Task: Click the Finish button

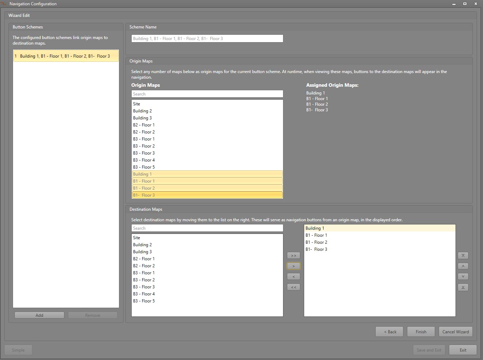Action: click(x=421, y=332)
